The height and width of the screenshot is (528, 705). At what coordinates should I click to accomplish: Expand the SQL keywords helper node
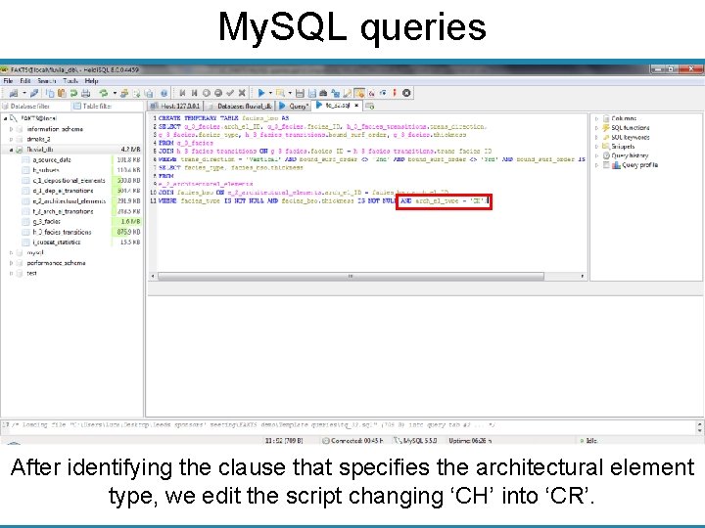[x=597, y=138]
